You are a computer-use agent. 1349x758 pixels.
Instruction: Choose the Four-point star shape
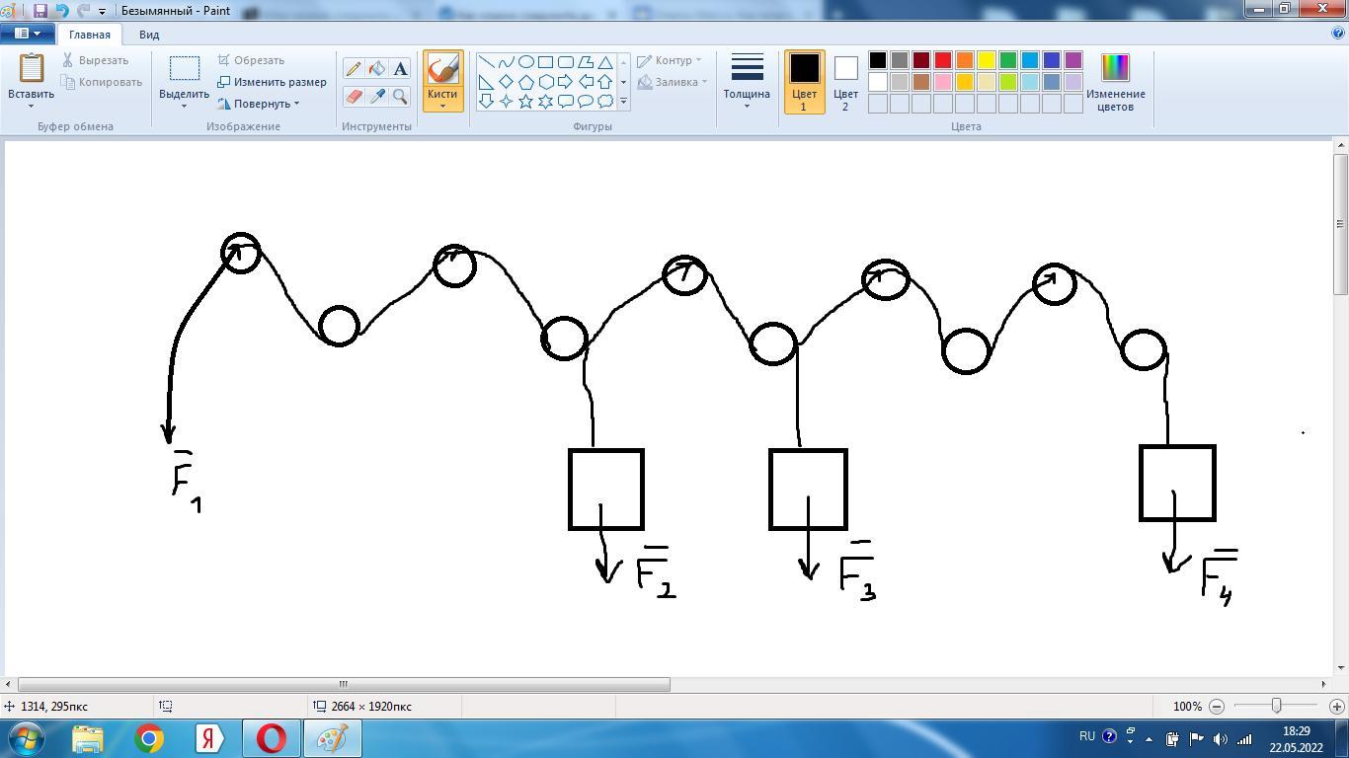pyautogui.click(x=506, y=102)
